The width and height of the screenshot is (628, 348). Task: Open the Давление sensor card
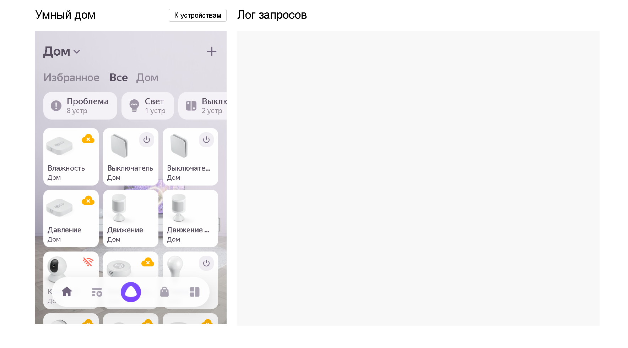(71, 219)
